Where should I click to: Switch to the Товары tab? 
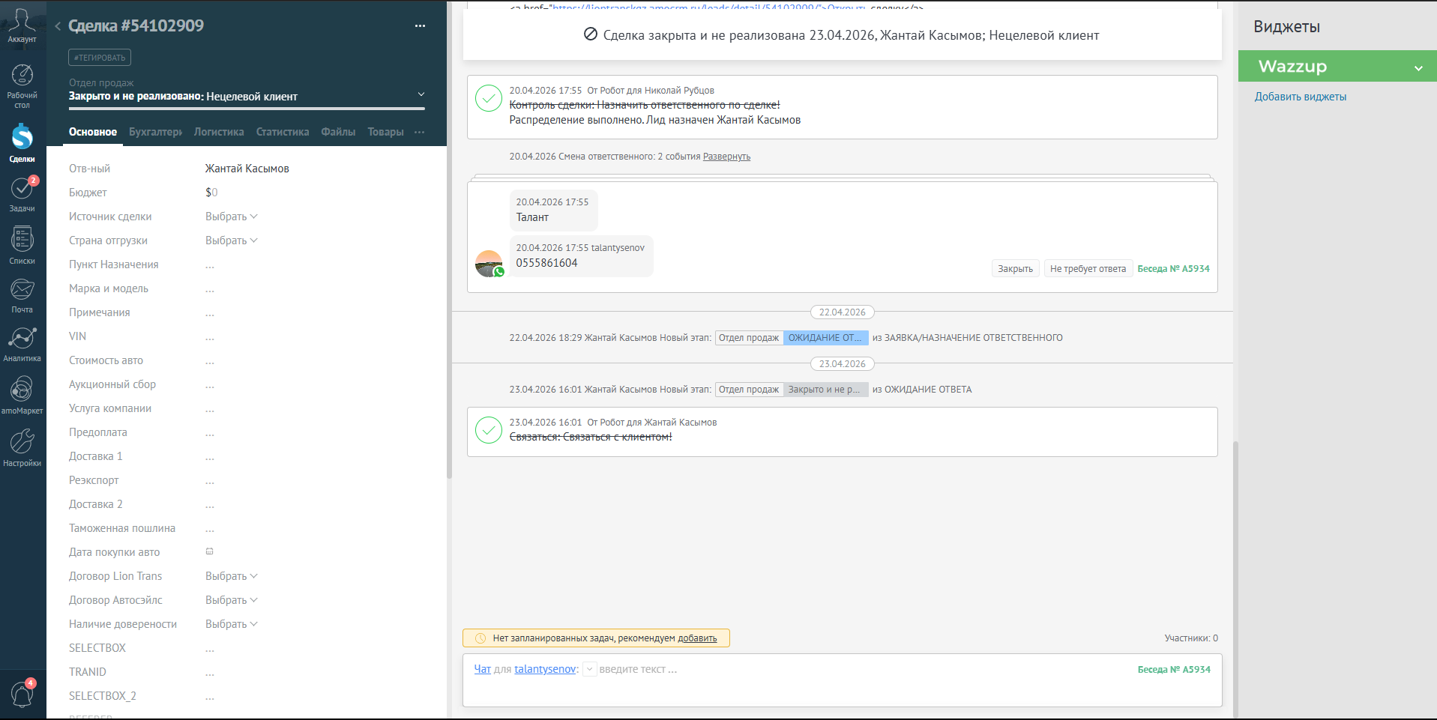(385, 132)
